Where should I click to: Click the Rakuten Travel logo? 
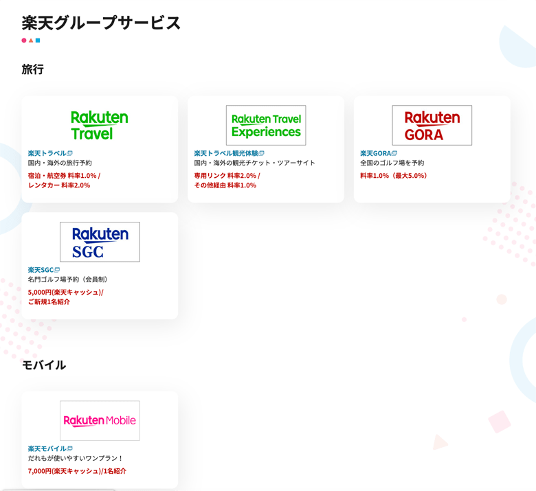pos(100,126)
